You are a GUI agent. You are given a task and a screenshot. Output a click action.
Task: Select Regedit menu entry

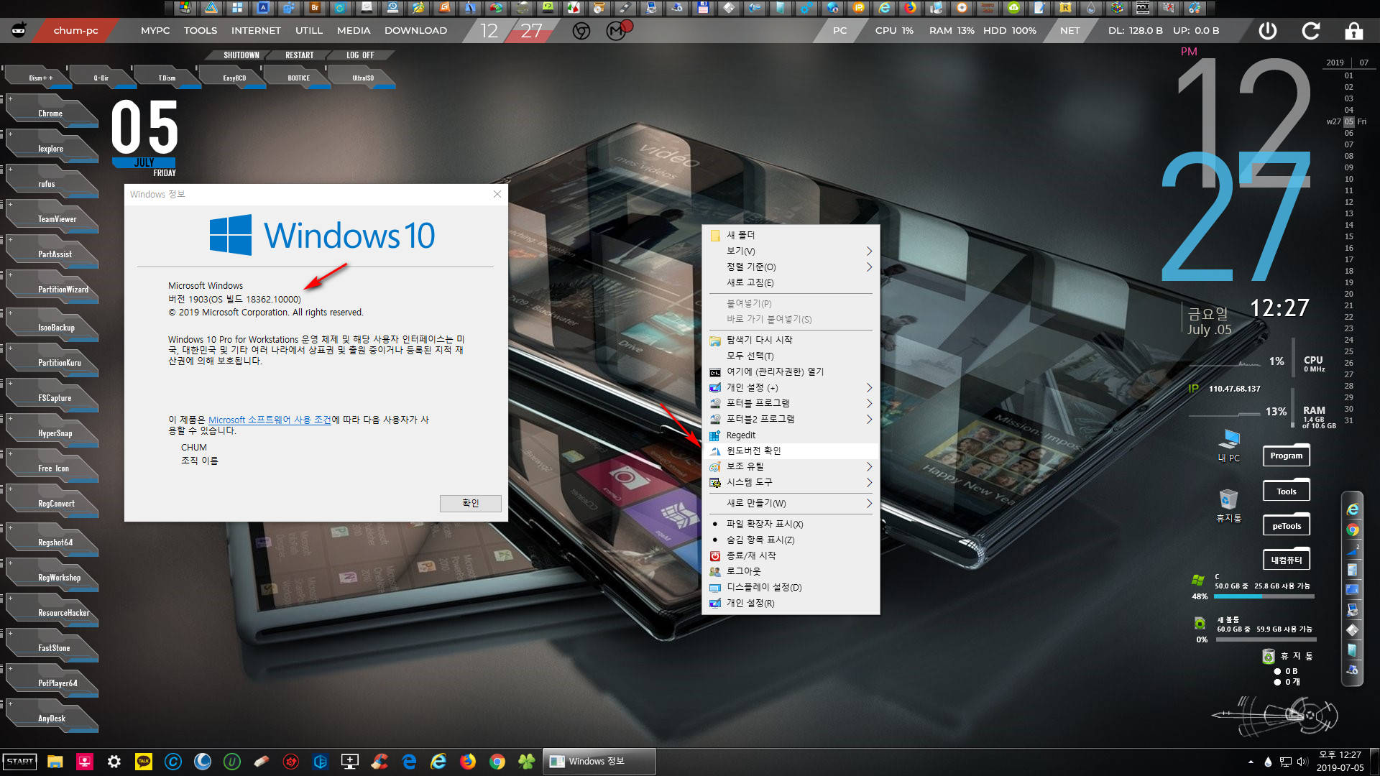(791, 435)
